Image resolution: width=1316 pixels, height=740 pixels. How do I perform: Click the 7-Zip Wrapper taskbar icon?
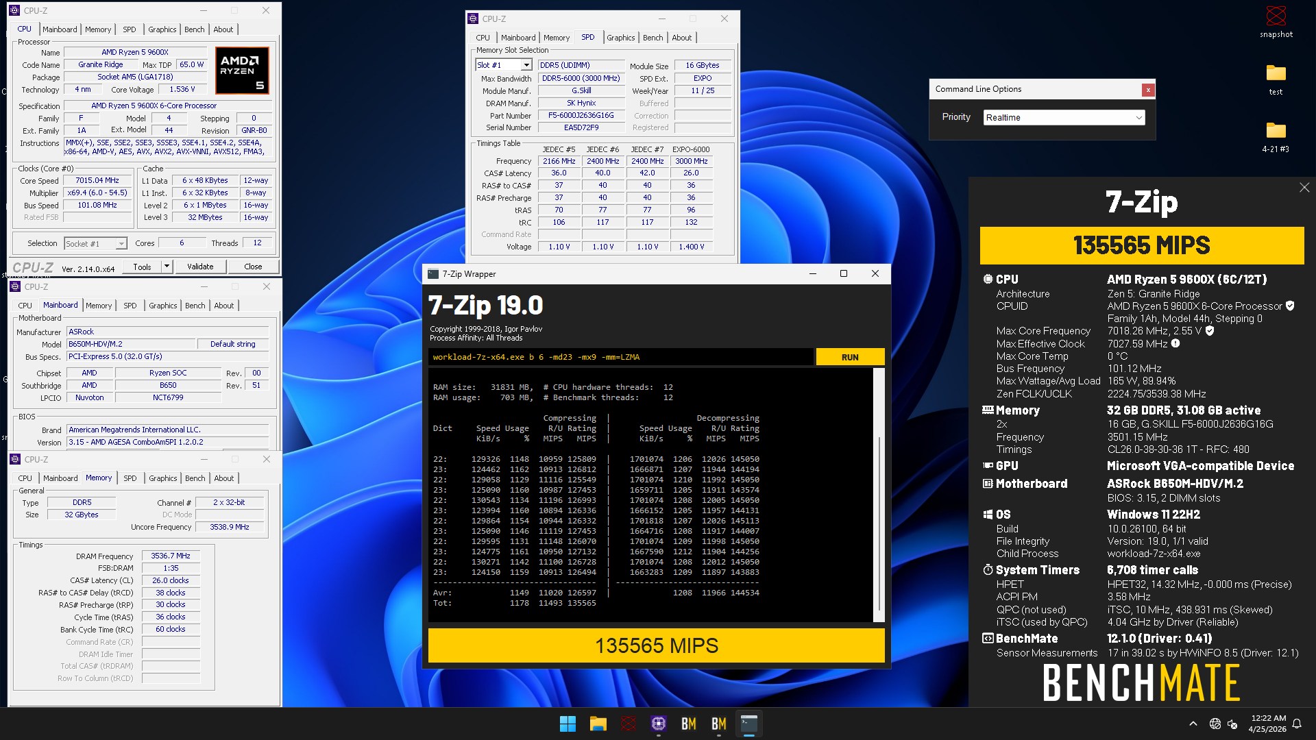pos(748,724)
